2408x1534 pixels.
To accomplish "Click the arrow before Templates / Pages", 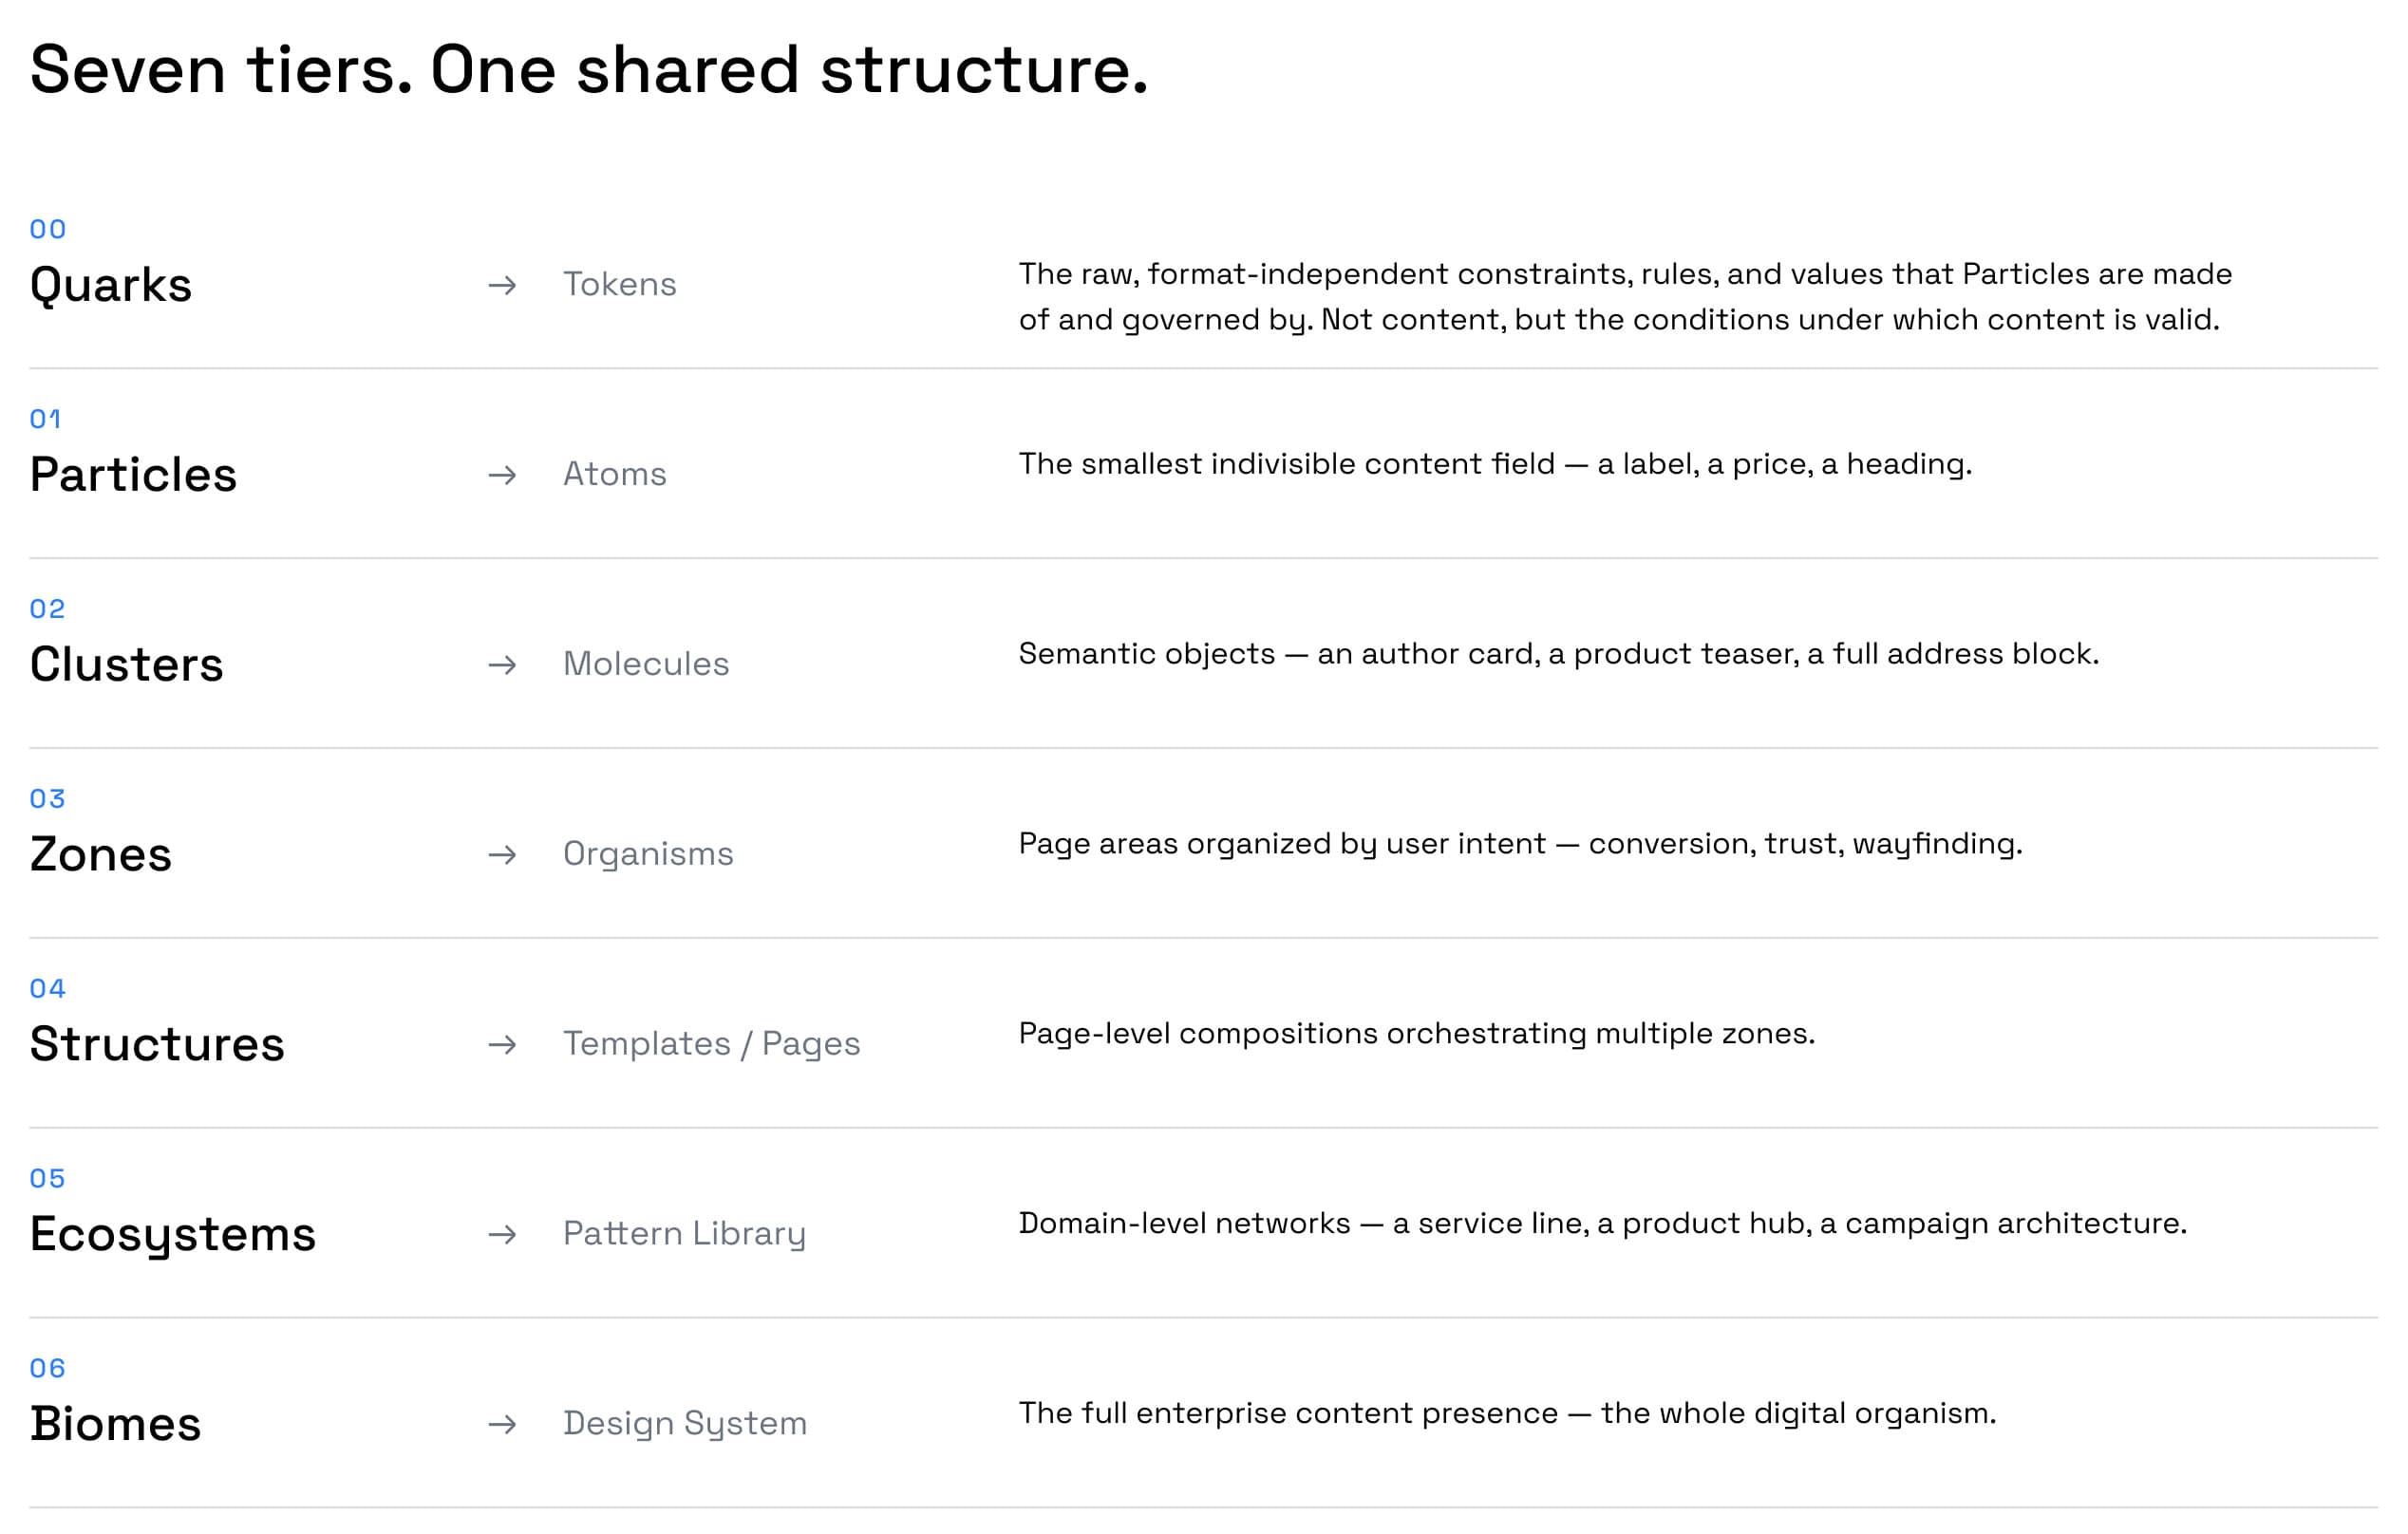I will click(x=502, y=1045).
